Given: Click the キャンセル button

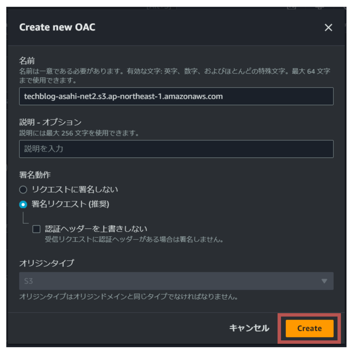Looking at the screenshot, I should [x=249, y=328].
